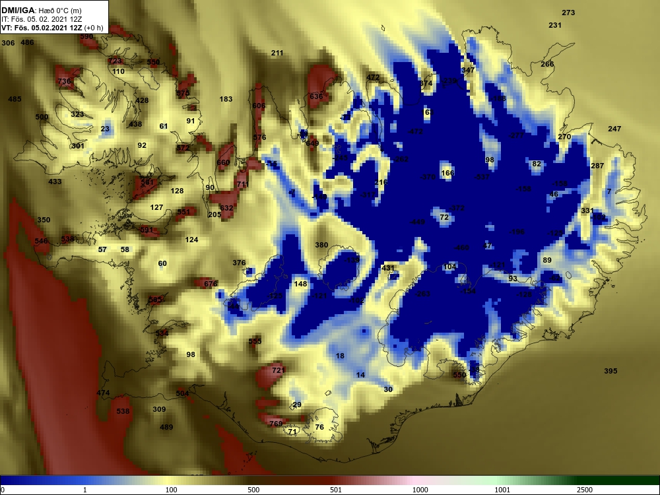Click the map value '590'
660x495 pixels.
86,36
